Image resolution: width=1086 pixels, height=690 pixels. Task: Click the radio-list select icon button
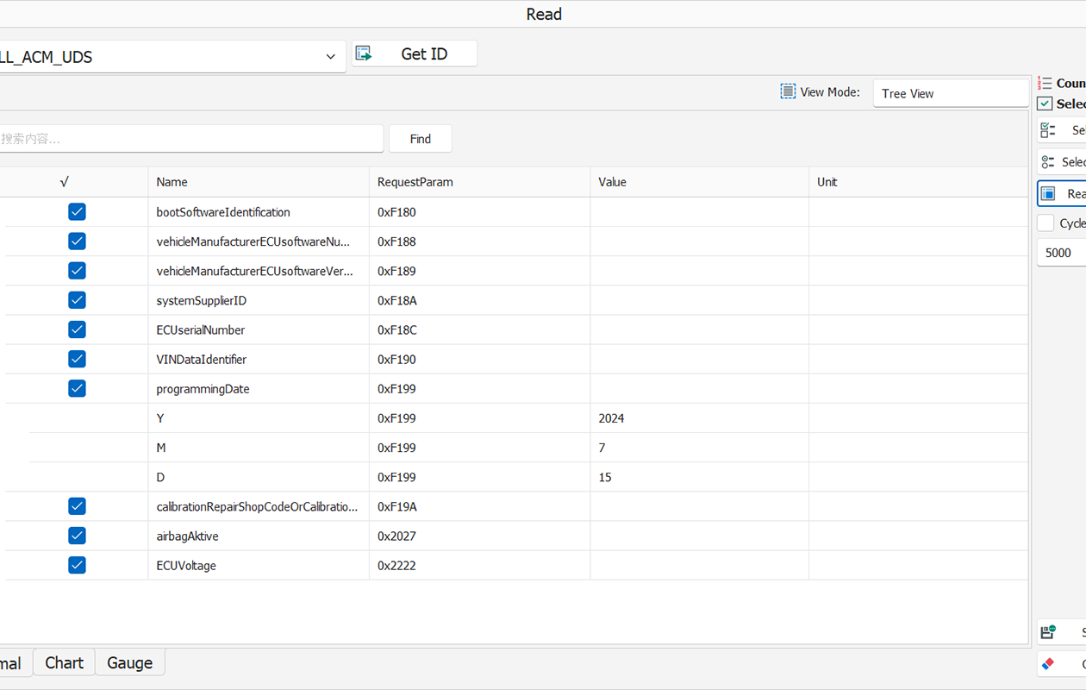(x=1048, y=162)
